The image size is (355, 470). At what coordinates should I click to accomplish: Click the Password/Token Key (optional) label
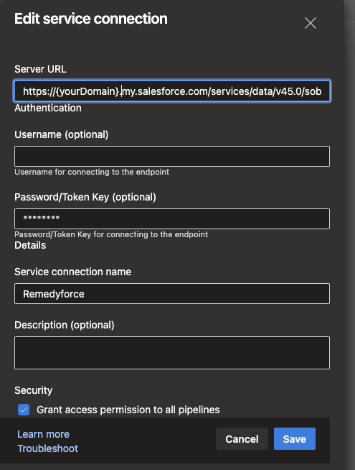85,197
